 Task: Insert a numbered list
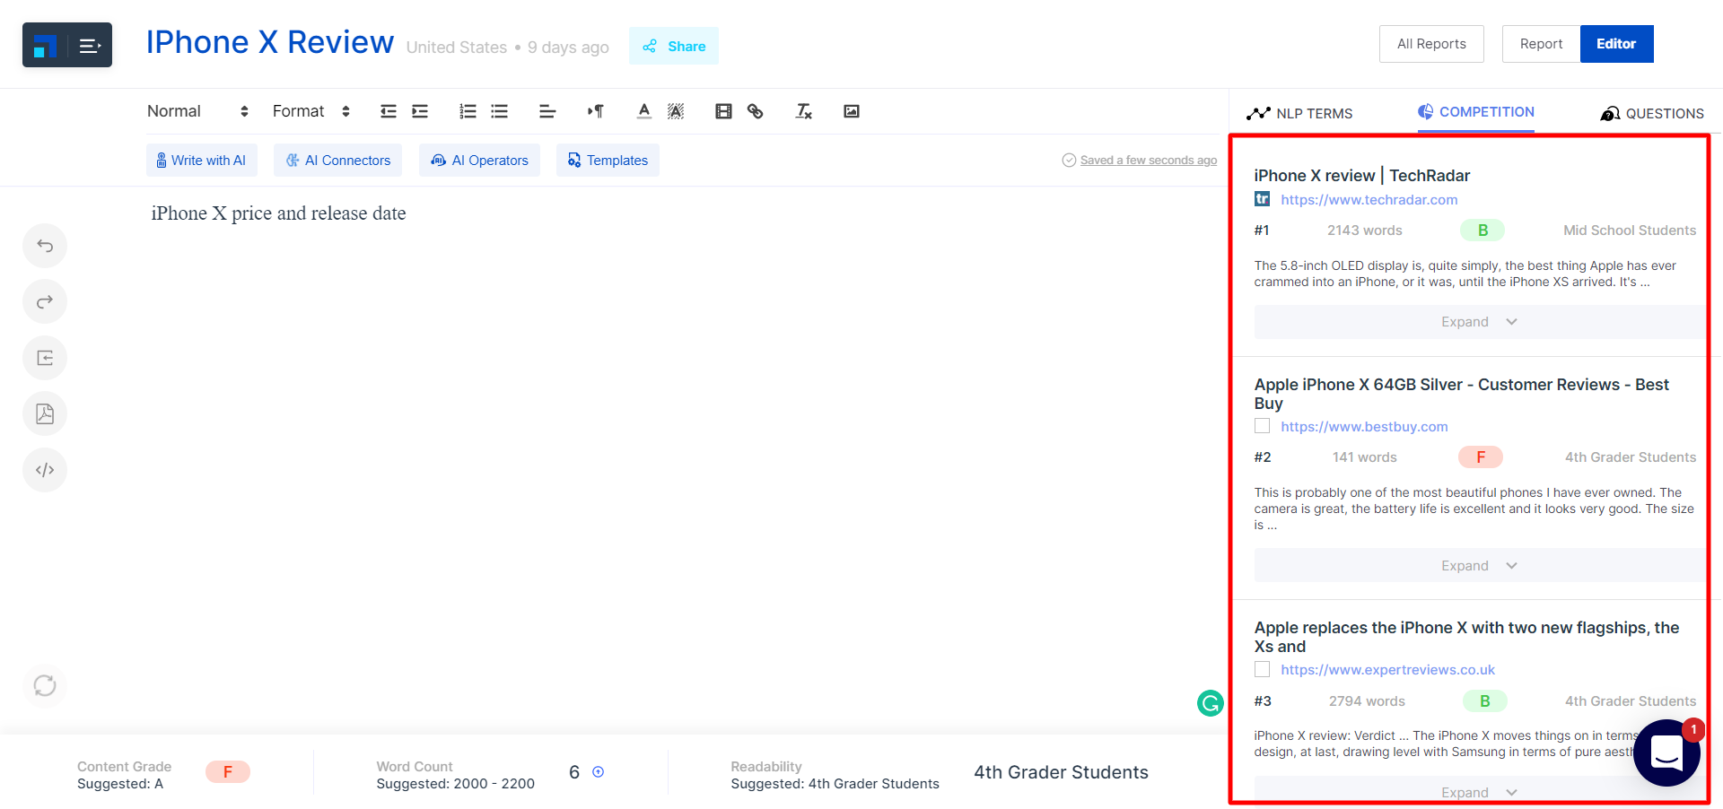468,111
